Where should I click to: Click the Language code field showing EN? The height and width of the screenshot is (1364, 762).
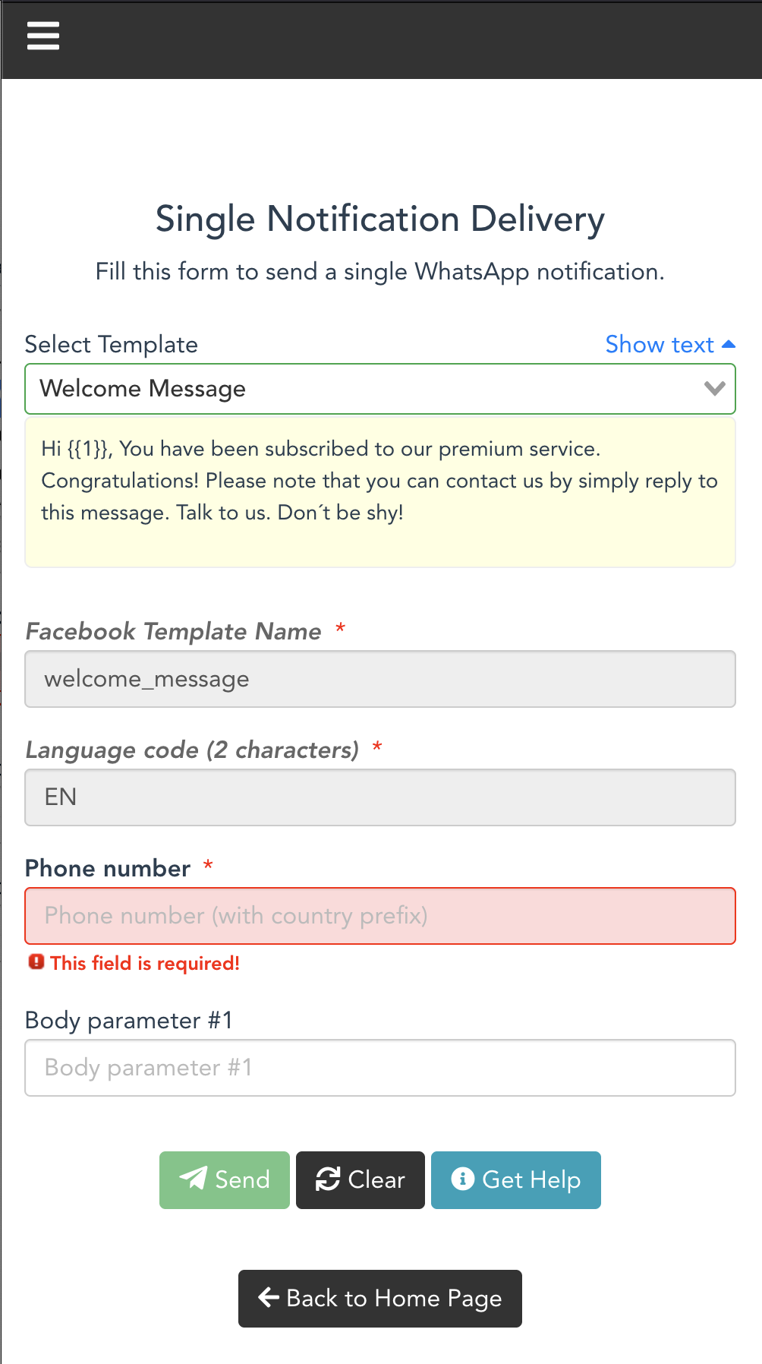(x=380, y=797)
